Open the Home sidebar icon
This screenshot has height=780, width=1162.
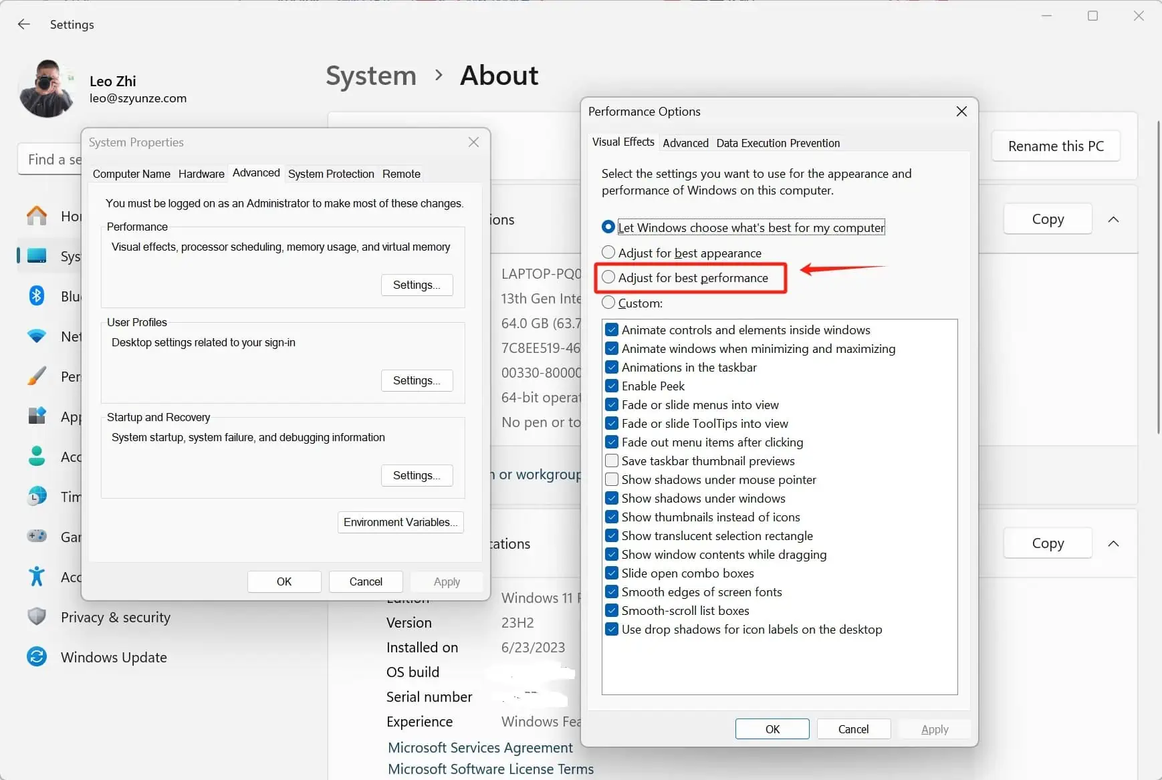pyautogui.click(x=37, y=216)
